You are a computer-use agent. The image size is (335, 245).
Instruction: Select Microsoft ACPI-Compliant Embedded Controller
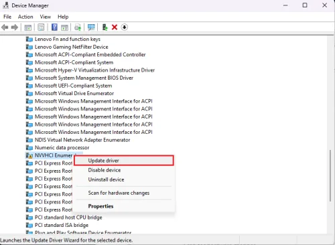90,55
